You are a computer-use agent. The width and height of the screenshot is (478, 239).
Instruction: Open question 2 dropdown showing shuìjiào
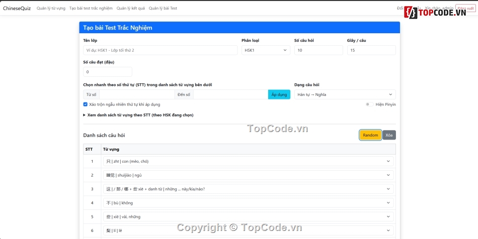[249, 175]
